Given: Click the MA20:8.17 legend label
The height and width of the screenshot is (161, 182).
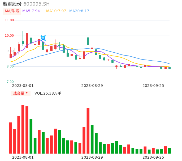Looking at the screenshot, I should coord(79,11).
